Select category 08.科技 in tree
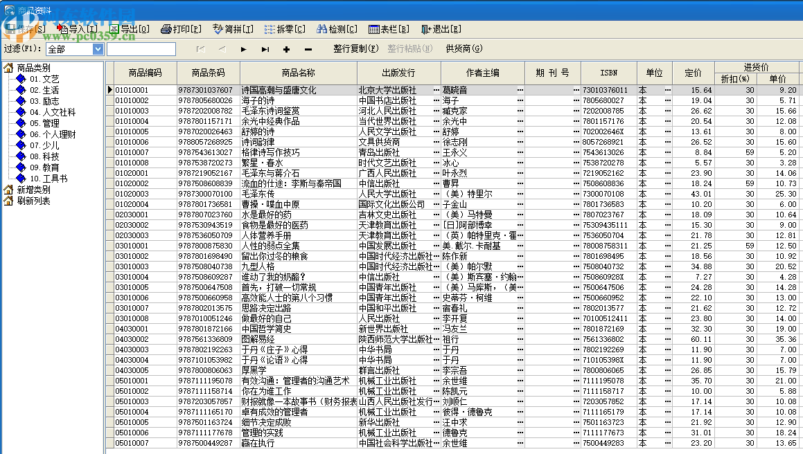Viewport: 803px width, 454px height. pos(44,156)
